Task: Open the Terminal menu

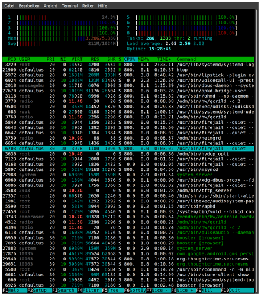Action: point(70,6)
